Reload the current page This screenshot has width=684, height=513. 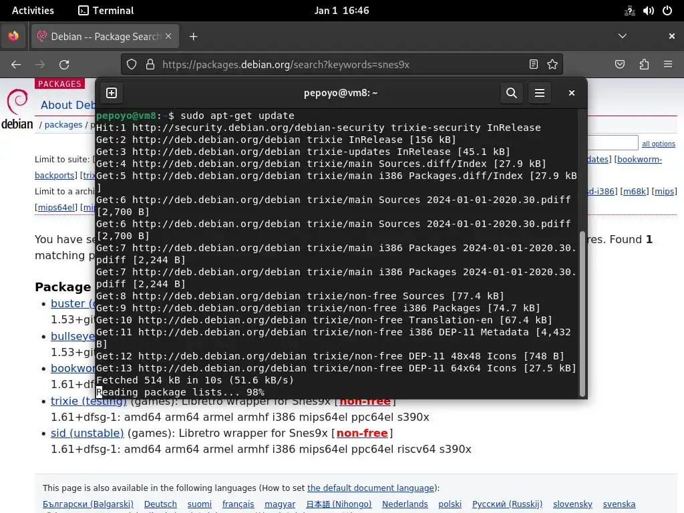(x=64, y=65)
